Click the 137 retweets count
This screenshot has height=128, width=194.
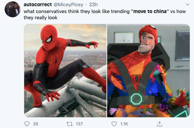79,124
